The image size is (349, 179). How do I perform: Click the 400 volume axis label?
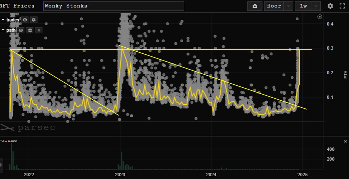(330, 149)
